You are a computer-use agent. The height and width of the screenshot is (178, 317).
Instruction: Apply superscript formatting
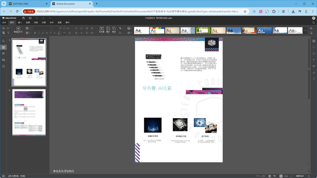[x=51, y=33]
